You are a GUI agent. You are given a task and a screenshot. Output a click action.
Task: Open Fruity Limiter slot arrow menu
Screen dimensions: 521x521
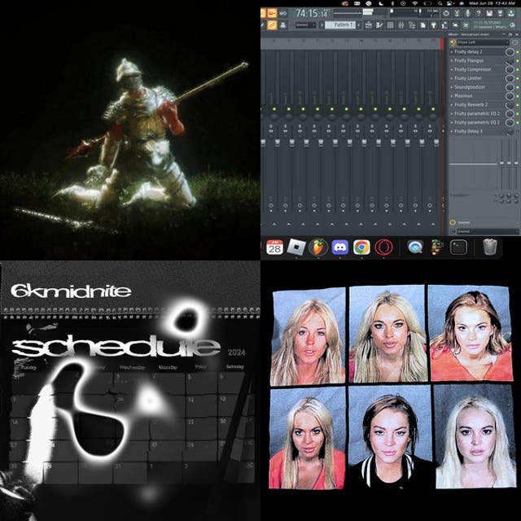coord(452,78)
